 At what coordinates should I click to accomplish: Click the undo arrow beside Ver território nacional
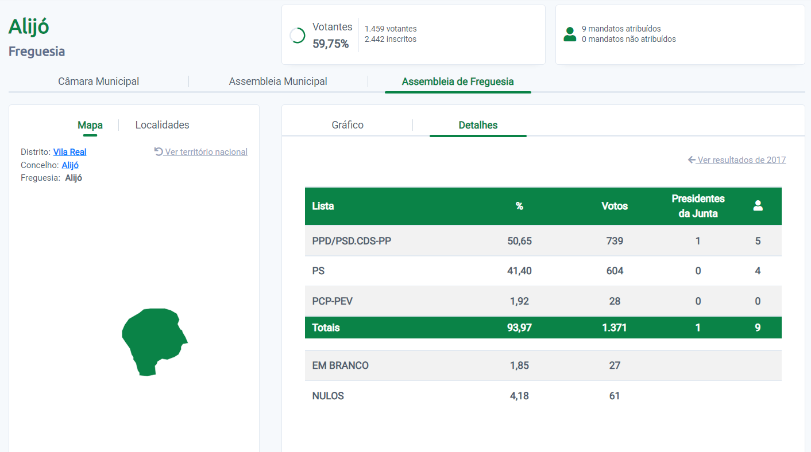point(159,152)
